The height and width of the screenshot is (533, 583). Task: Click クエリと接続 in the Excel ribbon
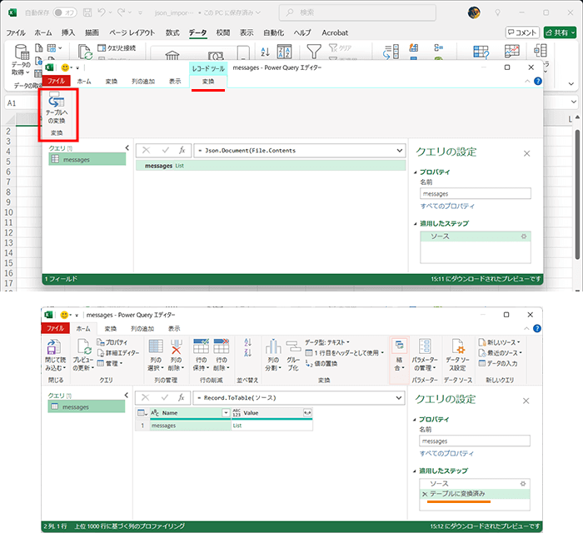[x=117, y=48]
